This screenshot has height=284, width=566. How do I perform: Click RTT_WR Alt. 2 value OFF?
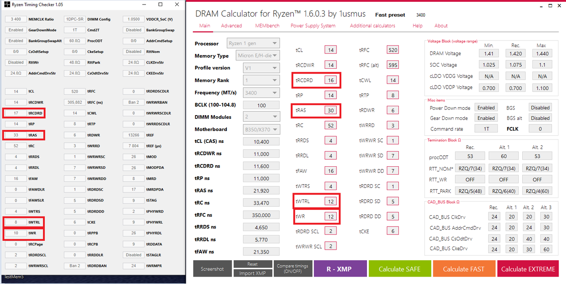pos(537,179)
